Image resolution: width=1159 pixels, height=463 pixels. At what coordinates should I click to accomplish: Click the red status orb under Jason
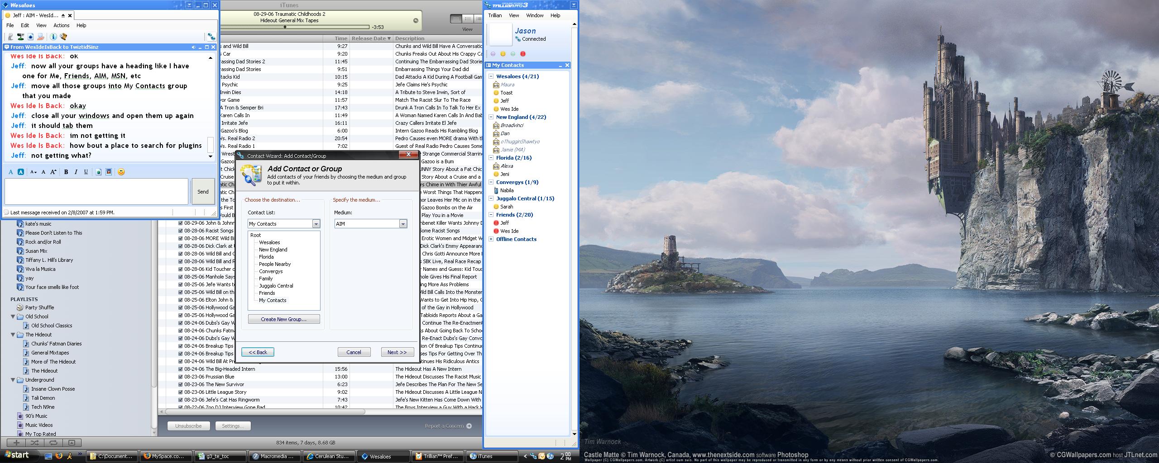[523, 54]
